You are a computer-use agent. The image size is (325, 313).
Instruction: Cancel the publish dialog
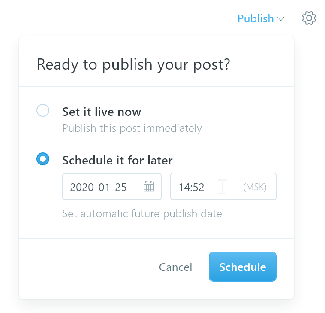click(x=175, y=267)
